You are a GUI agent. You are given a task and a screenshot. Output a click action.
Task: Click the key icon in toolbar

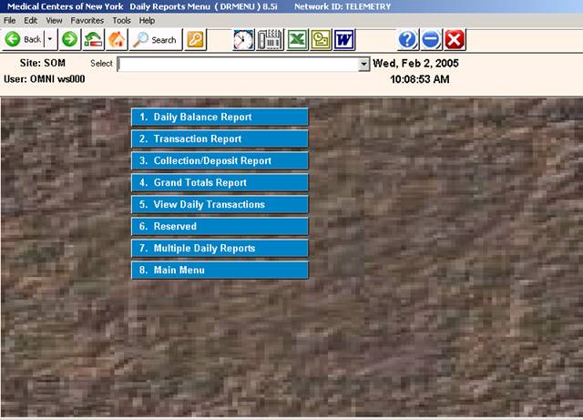(x=196, y=40)
